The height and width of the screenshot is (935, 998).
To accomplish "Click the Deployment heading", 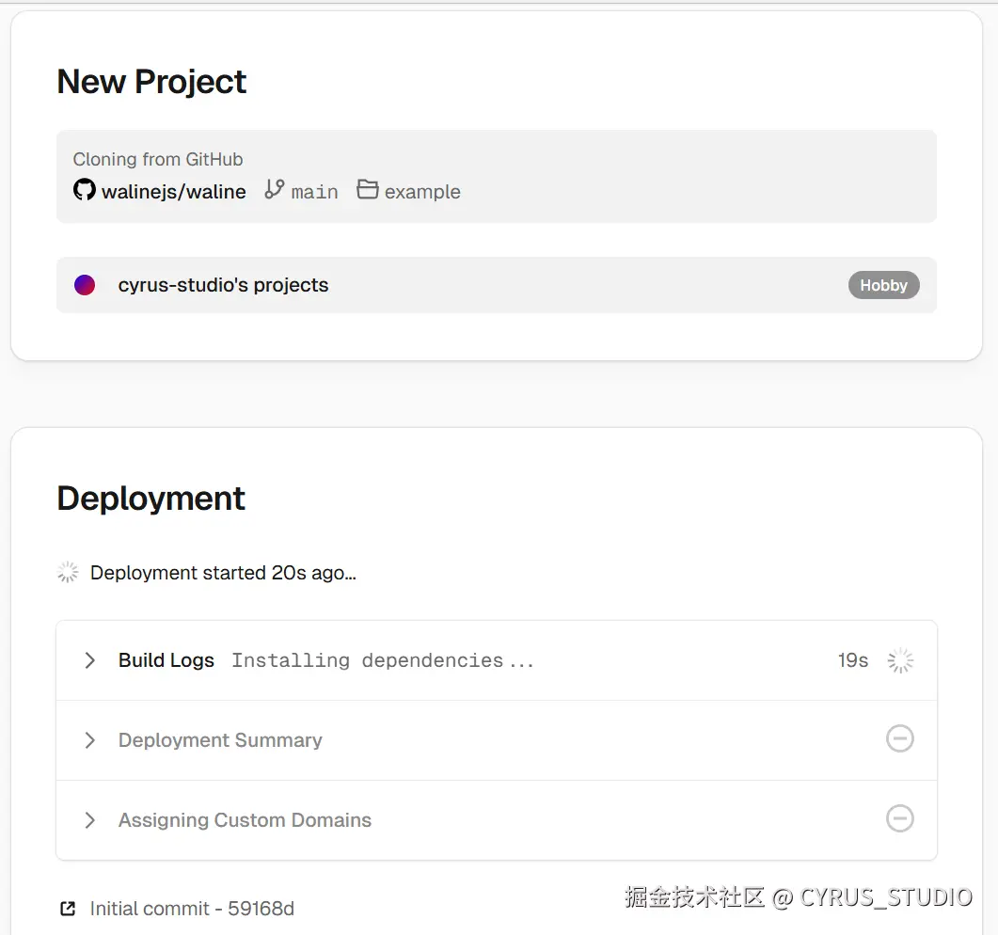I will point(150,499).
